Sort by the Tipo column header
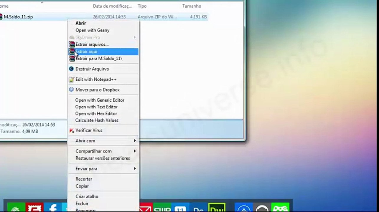Image resolution: width=379 pixels, height=212 pixels. click(143, 6)
